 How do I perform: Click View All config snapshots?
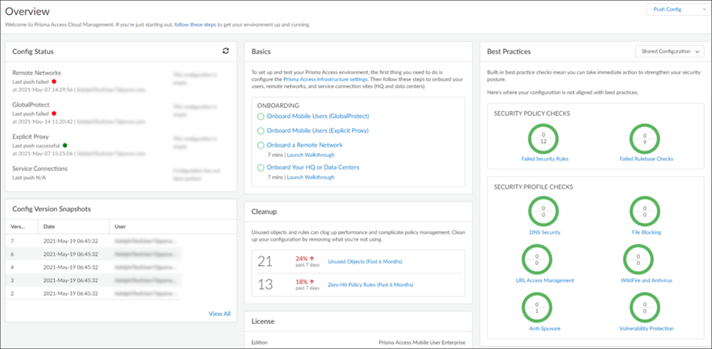pyautogui.click(x=220, y=313)
